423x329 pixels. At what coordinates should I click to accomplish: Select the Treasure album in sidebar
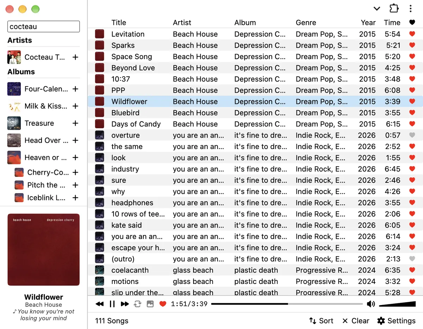pos(39,123)
